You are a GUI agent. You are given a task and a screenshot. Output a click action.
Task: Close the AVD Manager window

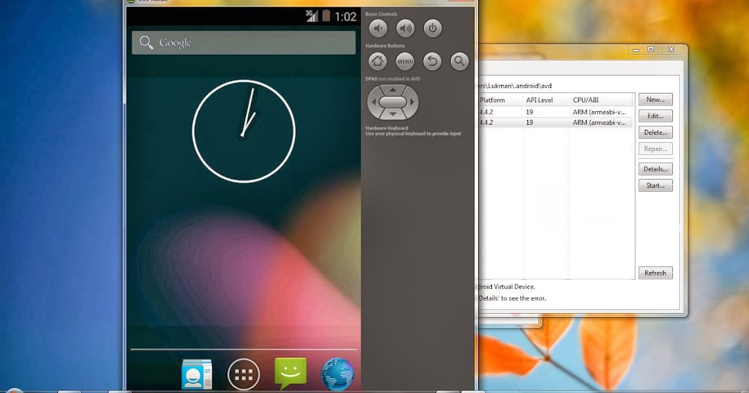(672, 49)
